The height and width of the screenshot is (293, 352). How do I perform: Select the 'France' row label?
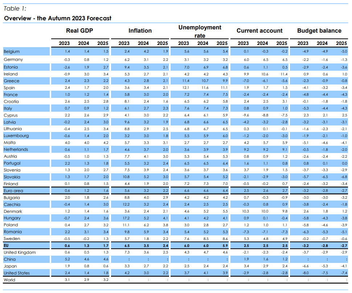(x=11, y=95)
